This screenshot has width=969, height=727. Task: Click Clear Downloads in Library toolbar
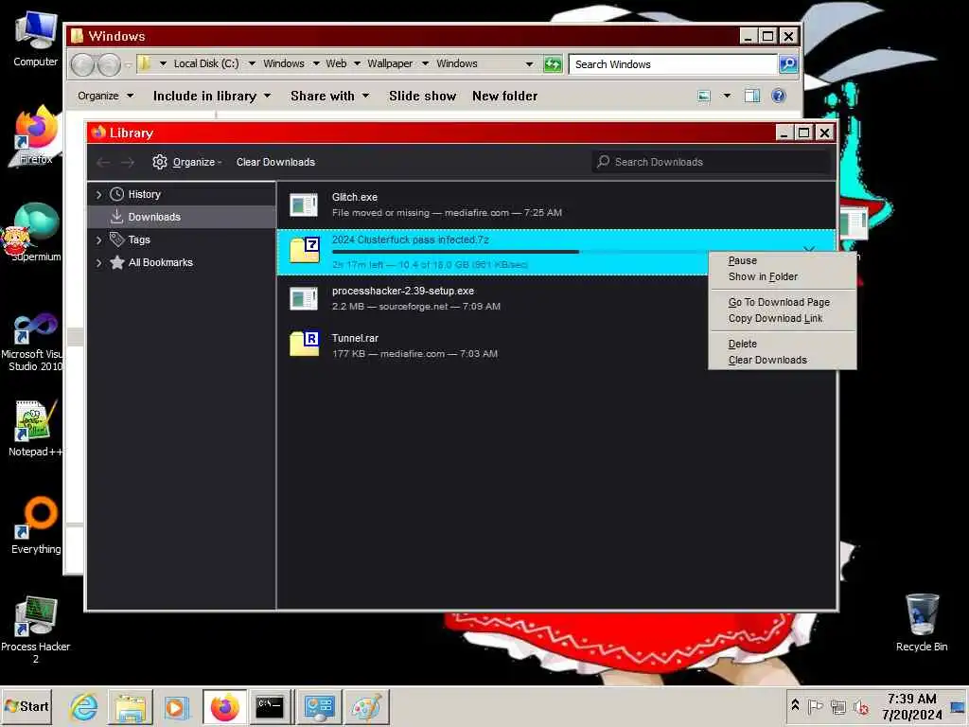point(275,162)
